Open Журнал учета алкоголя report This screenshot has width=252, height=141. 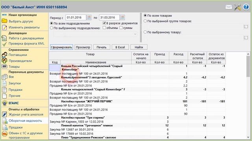pos(26,114)
